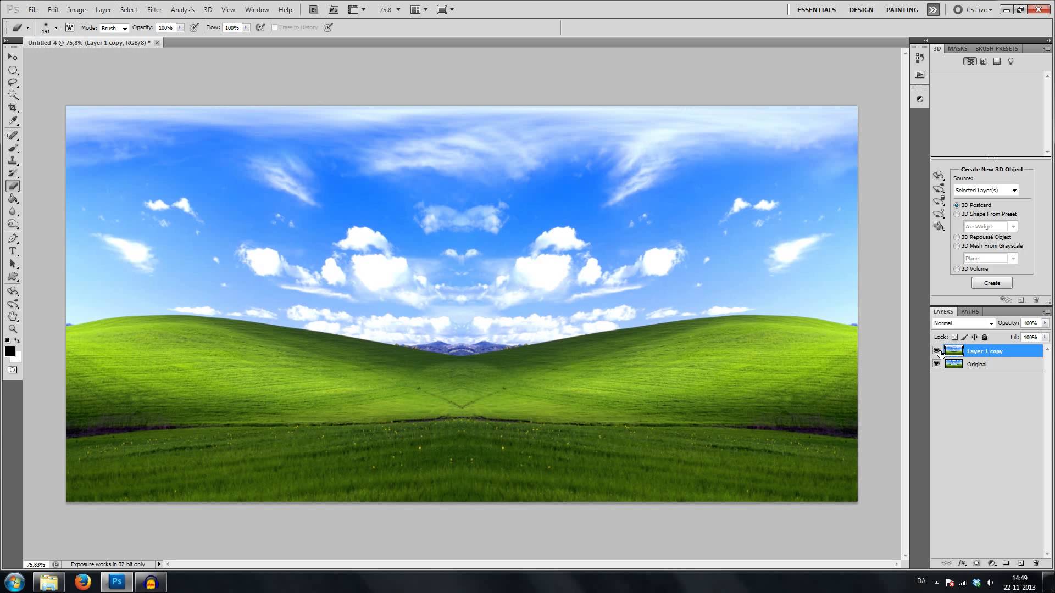
Task: Select the Zoom tool
Action: pyautogui.click(x=13, y=329)
